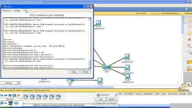Select the 2811 router in palette
Image resolution: width=192 pixels, height=108 pixels.
(45, 97)
